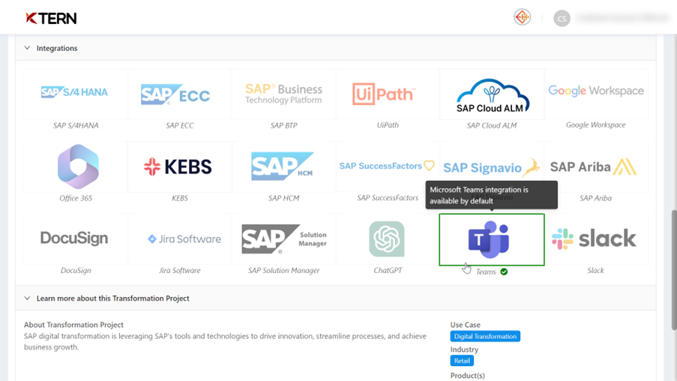Select the KEBS integration tile
This screenshot has height=381, width=677.
point(180,166)
